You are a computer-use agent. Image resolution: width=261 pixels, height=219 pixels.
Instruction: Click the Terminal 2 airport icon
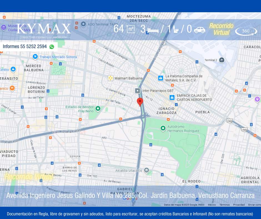(x=222, y=60)
